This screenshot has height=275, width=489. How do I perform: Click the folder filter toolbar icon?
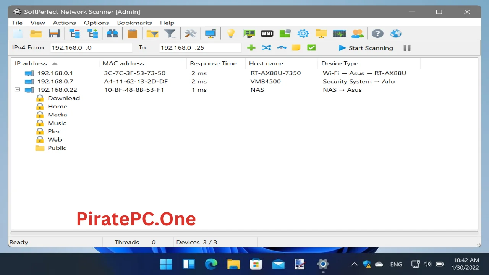coord(152,34)
